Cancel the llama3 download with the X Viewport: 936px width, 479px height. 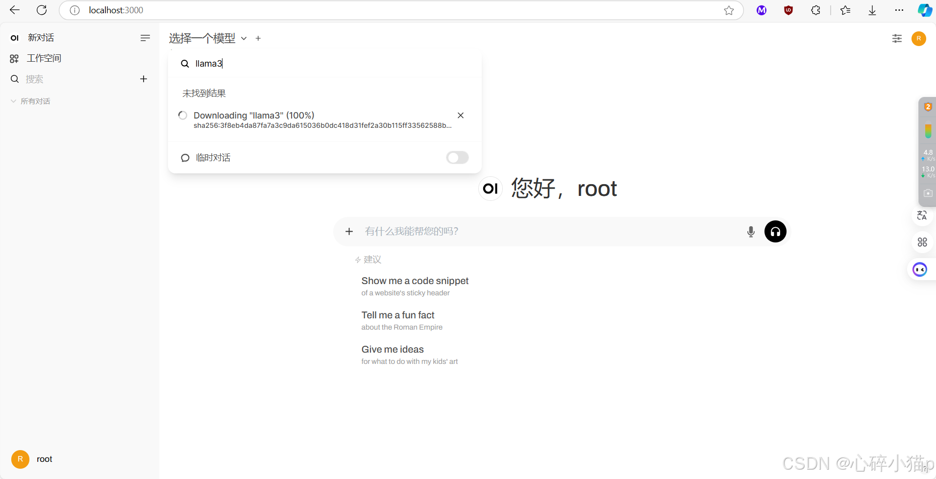pos(460,115)
